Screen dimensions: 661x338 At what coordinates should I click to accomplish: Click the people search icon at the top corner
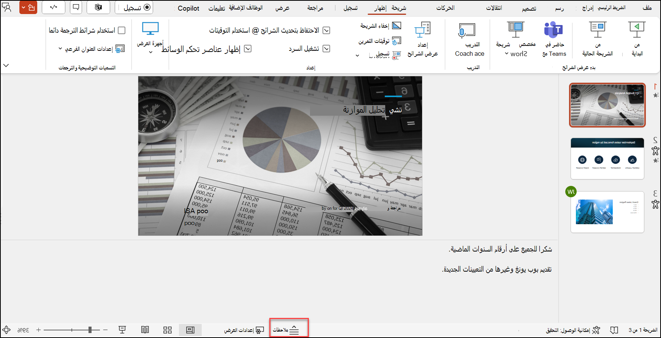[6, 7]
